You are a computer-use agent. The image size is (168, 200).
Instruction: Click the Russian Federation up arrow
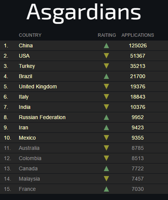(x=106, y=117)
